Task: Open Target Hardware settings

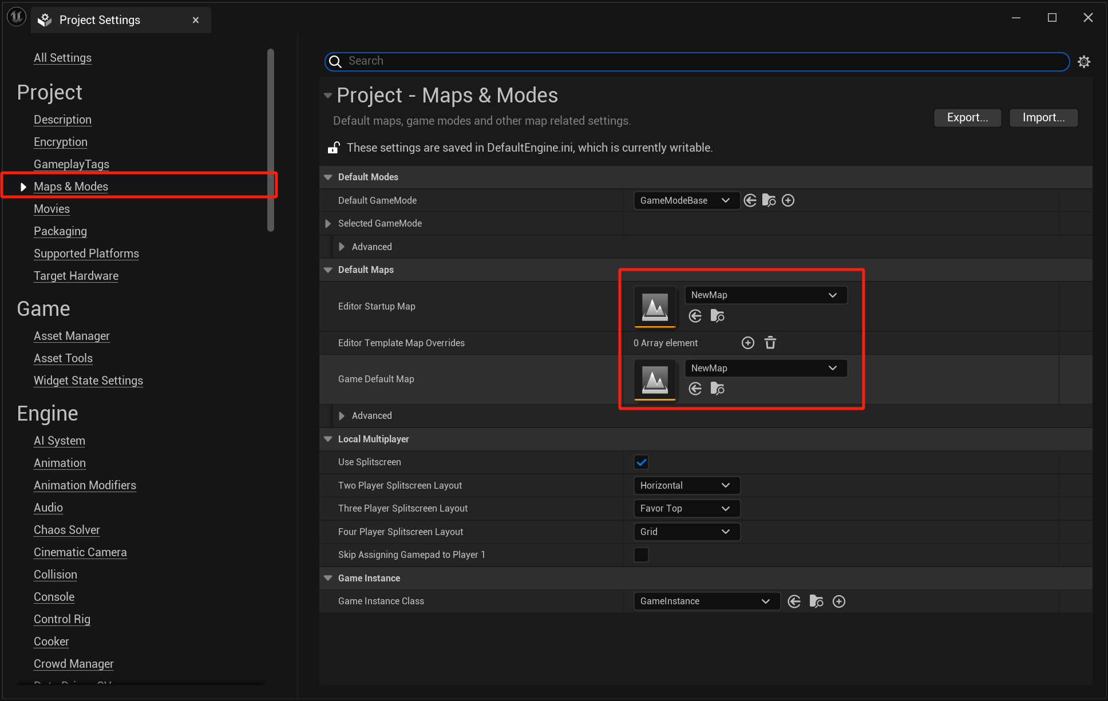Action: pyautogui.click(x=76, y=276)
